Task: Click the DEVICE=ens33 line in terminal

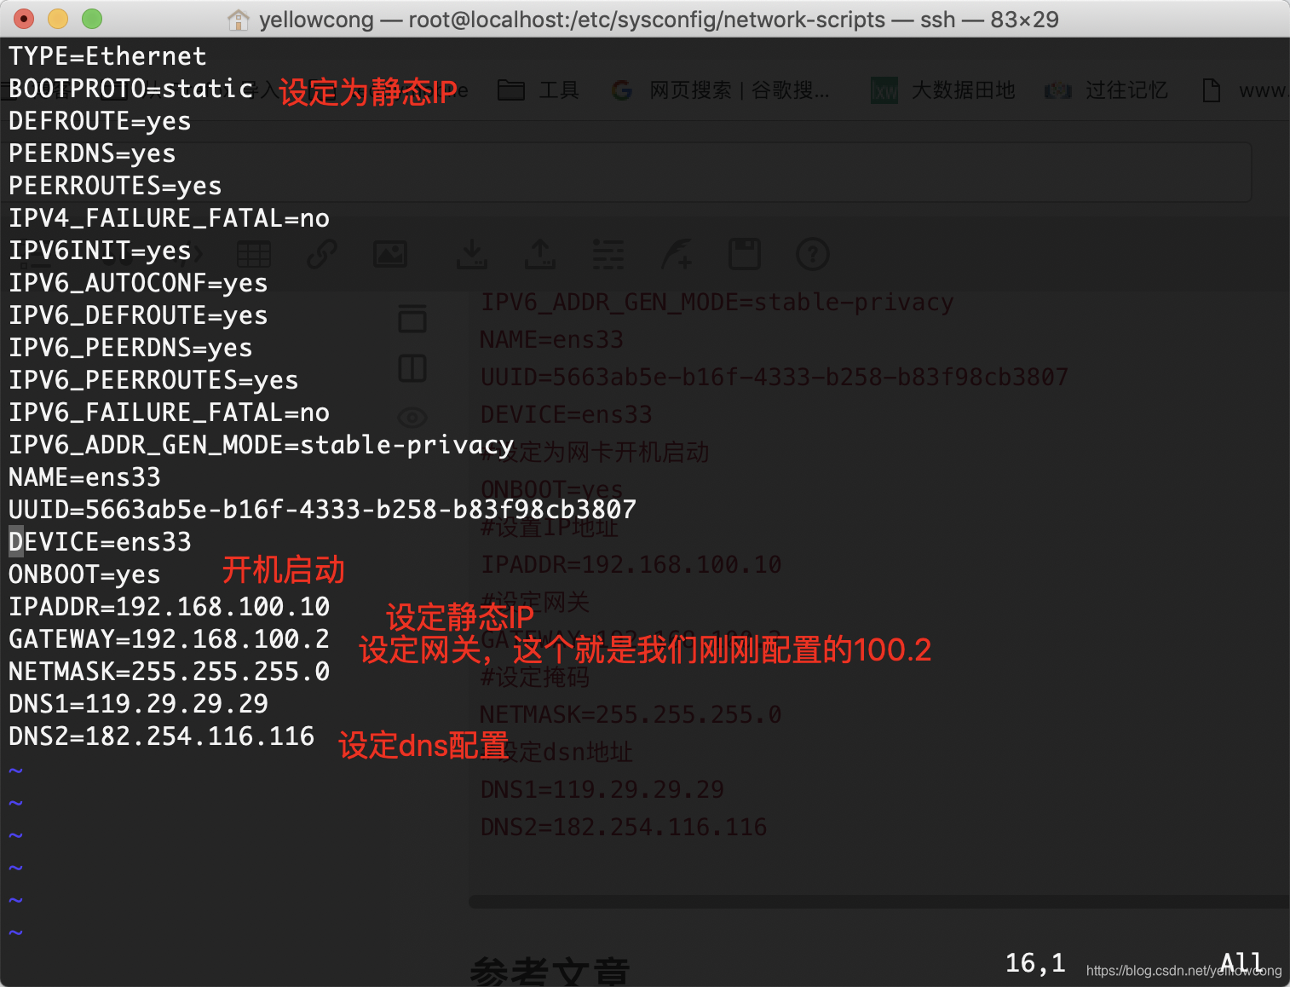Action: [100, 542]
